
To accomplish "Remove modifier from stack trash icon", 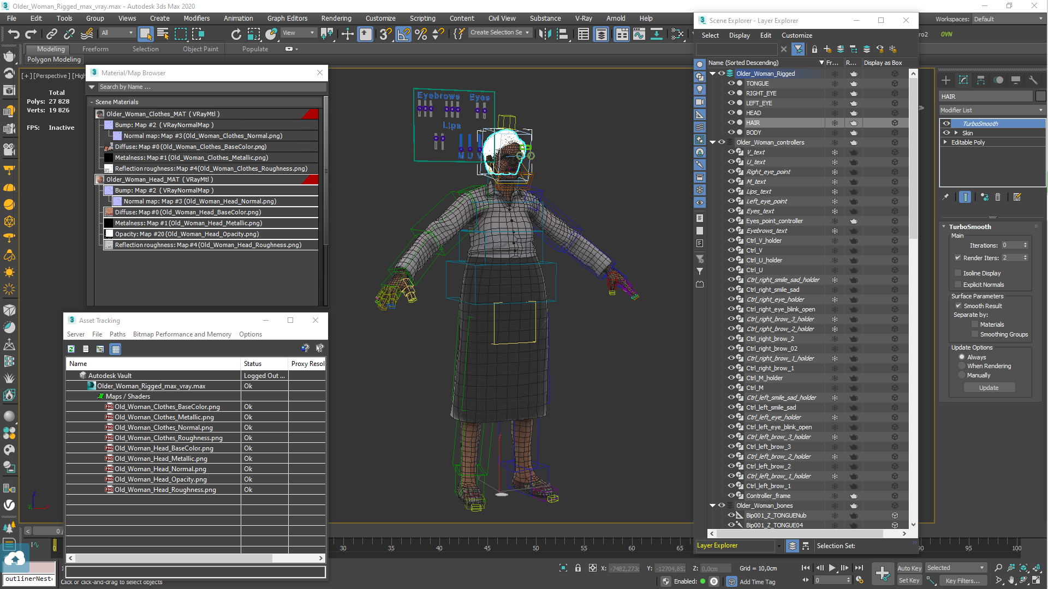I will pyautogui.click(x=998, y=197).
